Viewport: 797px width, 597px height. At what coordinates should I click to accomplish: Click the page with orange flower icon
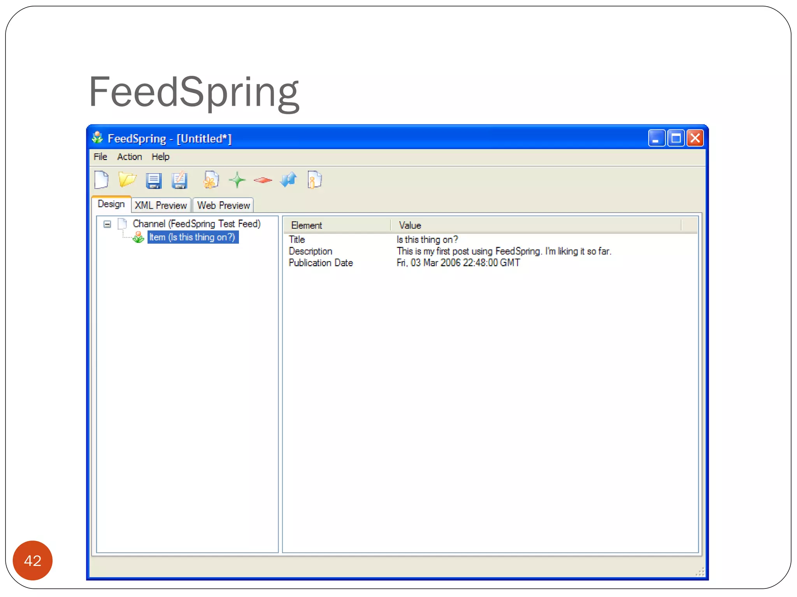211,180
